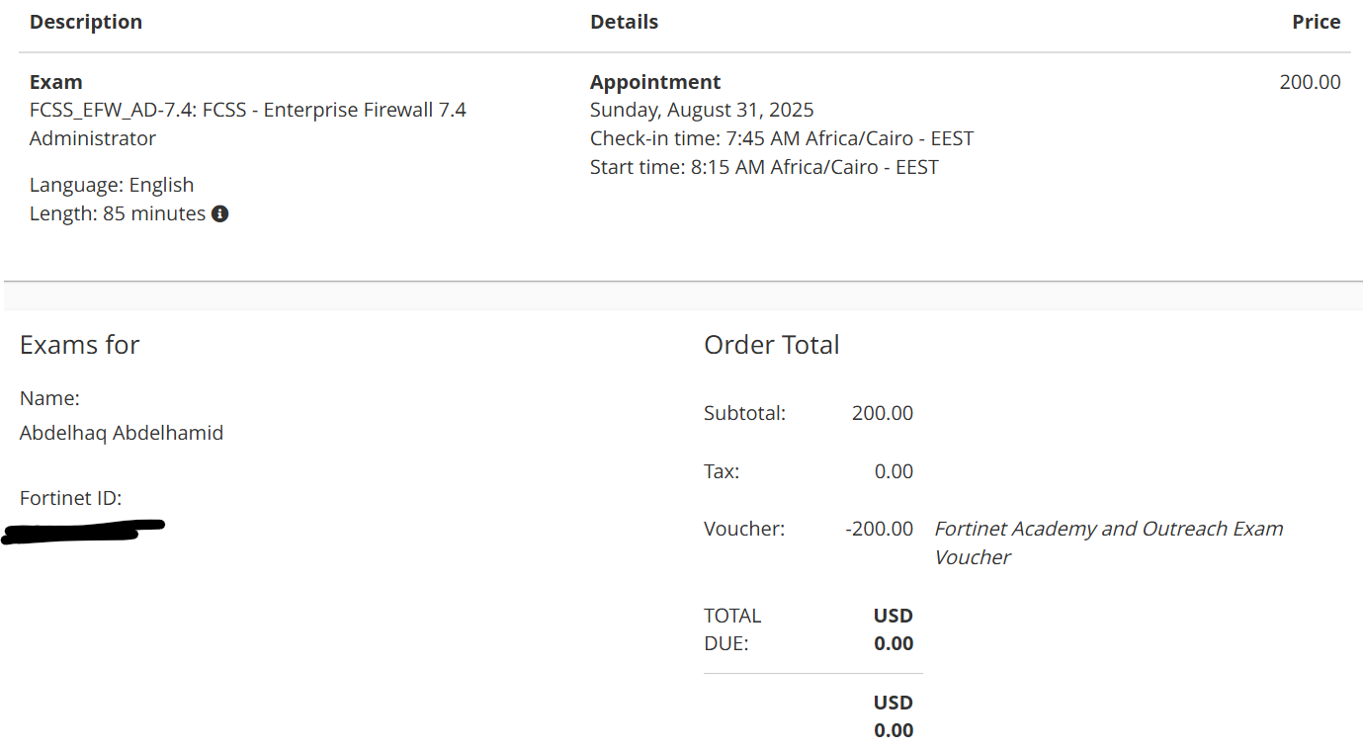Click the -200.00 voucher amount
This screenshot has height=749, width=1363.
879,529
